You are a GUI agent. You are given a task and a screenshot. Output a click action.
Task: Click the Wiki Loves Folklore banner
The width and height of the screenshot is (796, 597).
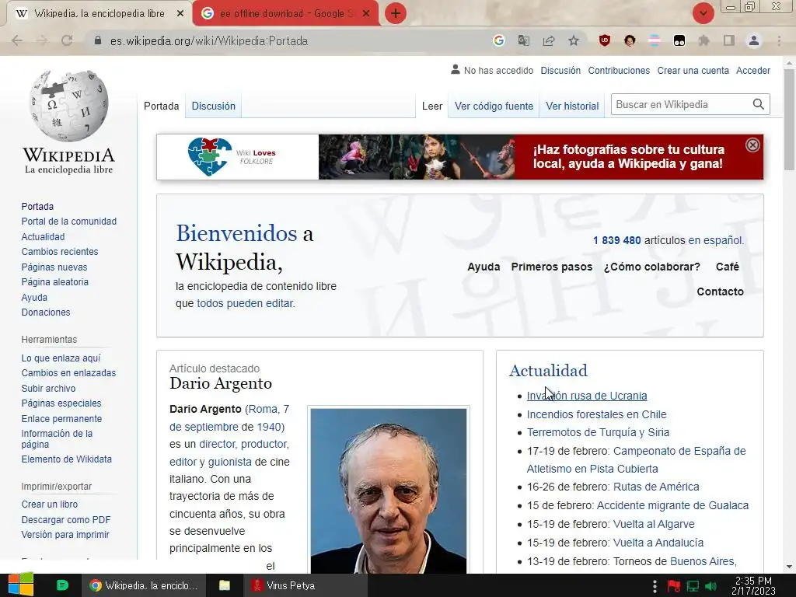(x=459, y=157)
